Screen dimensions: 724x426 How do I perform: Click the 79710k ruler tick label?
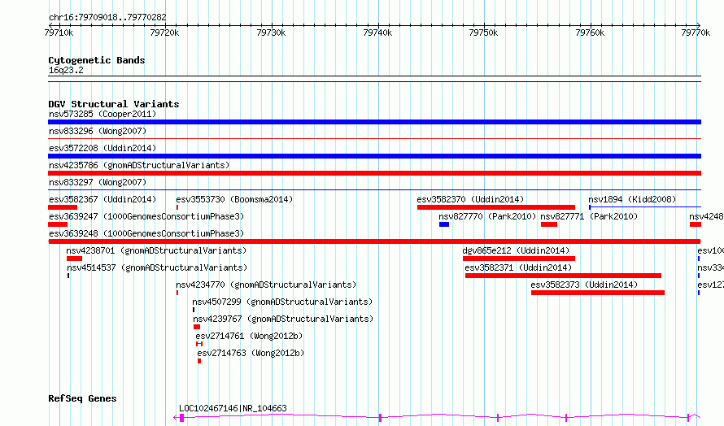click(59, 33)
